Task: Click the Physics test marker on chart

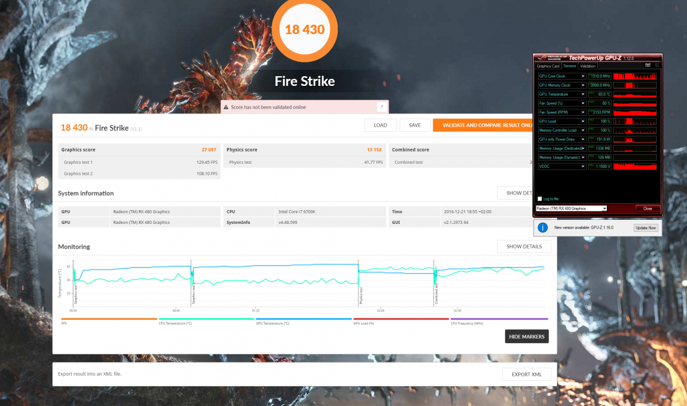Action: [x=361, y=297]
